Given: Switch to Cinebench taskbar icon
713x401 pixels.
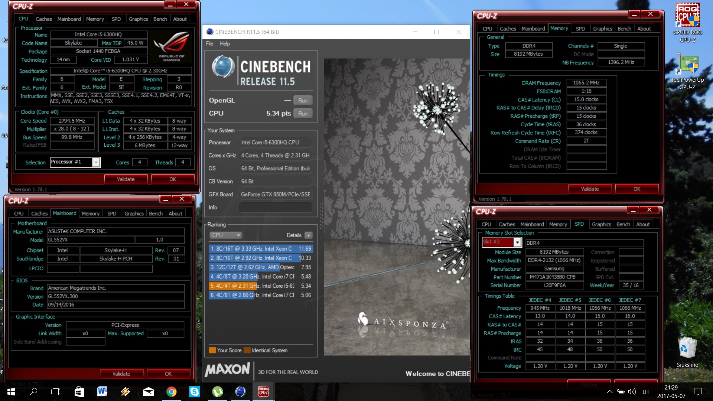Looking at the screenshot, I should (240, 392).
